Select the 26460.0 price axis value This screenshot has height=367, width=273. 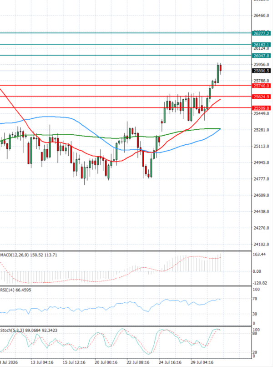(261, 15)
